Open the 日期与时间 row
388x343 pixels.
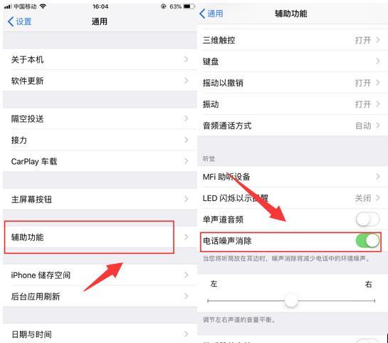point(100,334)
